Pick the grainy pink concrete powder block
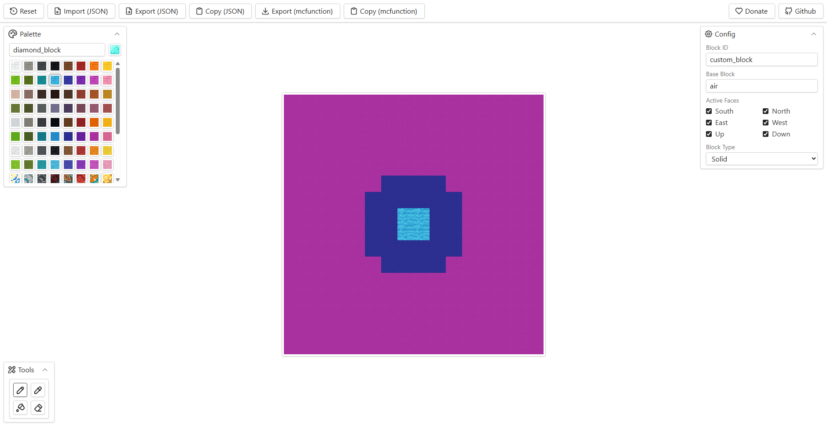Image resolution: width=827 pixels, height=426 pixels. click(x=107, y=164)
